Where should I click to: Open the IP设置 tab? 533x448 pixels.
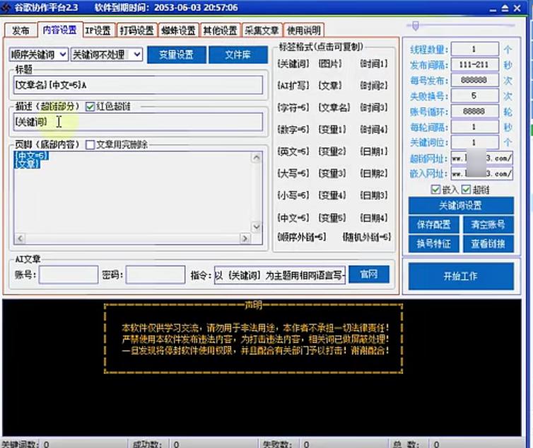(x=98, y=30)
